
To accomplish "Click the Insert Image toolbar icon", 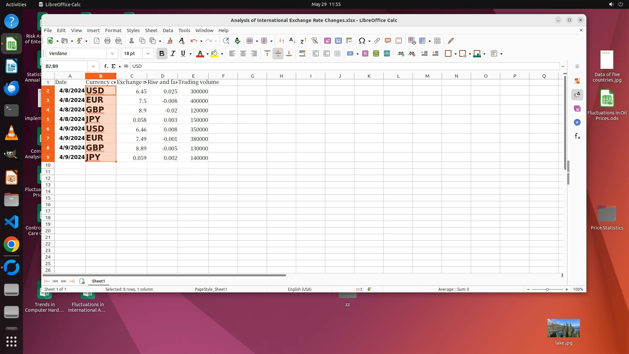I will [x=327, y=41].
